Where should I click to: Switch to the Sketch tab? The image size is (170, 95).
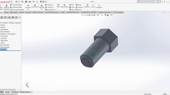point(6,12)
